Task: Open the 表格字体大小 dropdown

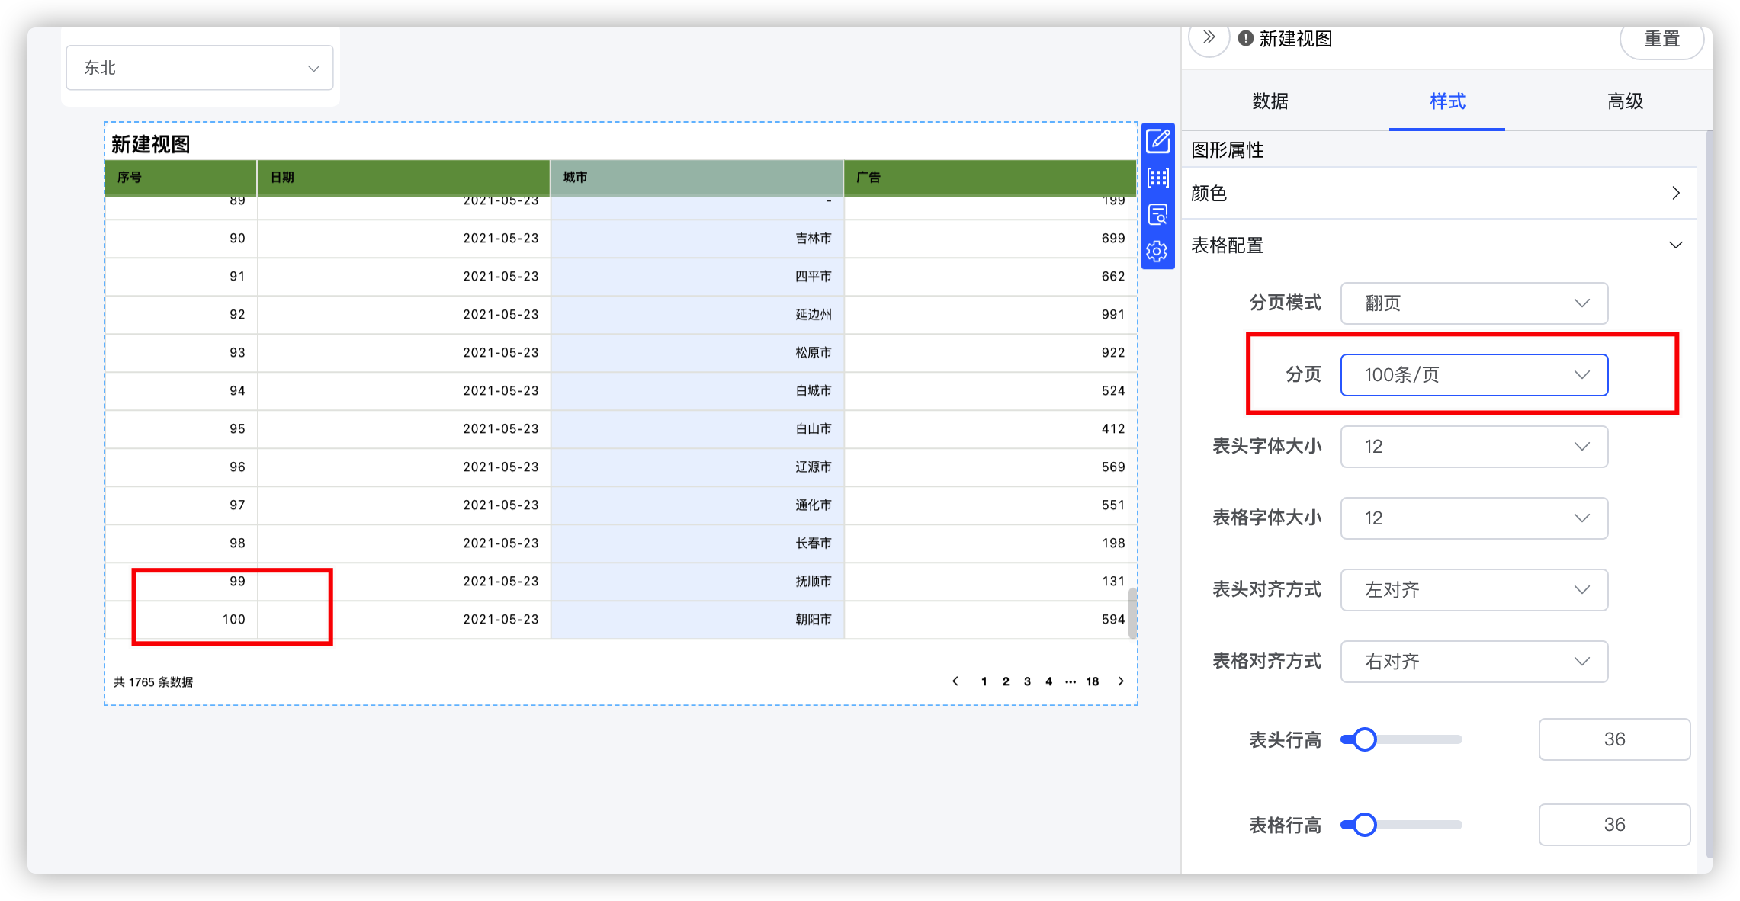Action: pyautogui.click(x=1474, y=518)
